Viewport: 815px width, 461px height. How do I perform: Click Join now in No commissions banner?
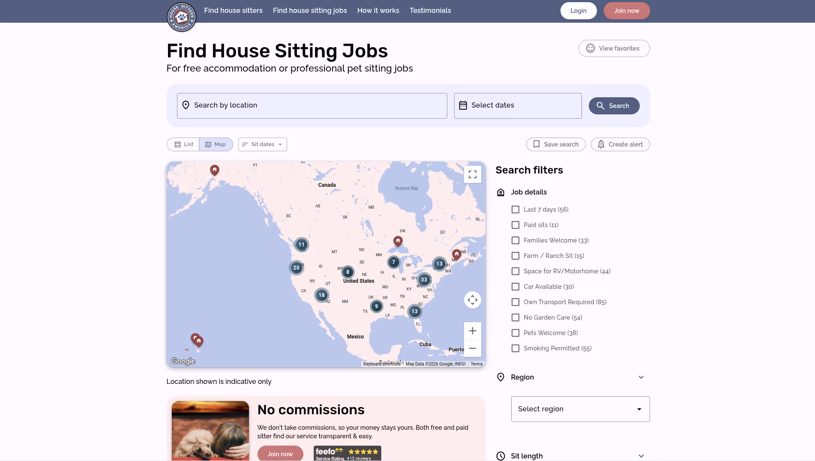280,454
